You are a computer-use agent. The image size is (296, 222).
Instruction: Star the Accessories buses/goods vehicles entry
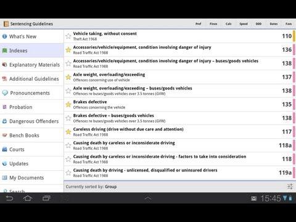(x=68, y=64)
